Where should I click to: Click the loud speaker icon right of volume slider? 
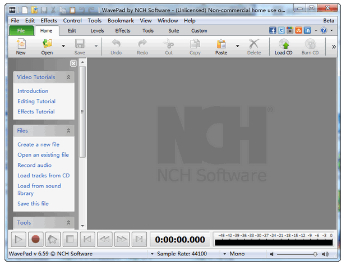[x=325, y=254]
